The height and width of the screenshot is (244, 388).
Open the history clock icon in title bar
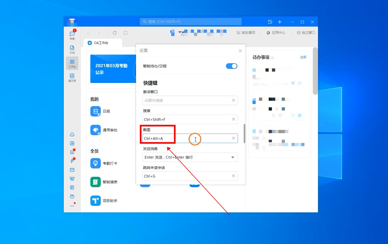[x=270, y=22]
